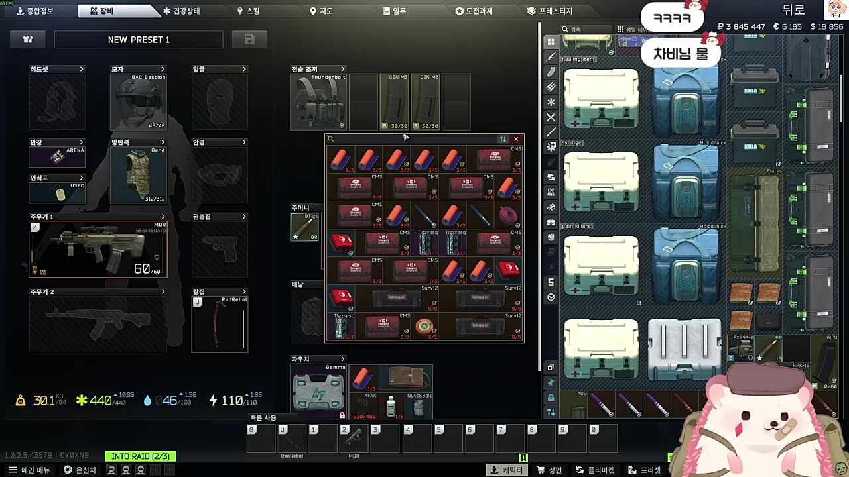Open the 종합정보 tab
The height and width of the screenshot is (477, 849).
(36, 11)
